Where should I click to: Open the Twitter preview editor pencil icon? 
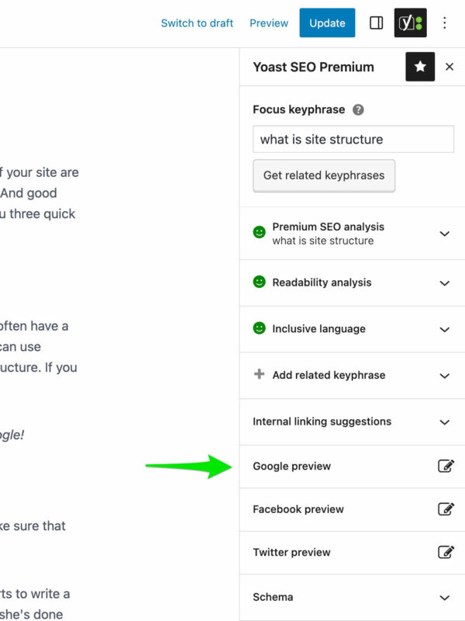point(446,552)
